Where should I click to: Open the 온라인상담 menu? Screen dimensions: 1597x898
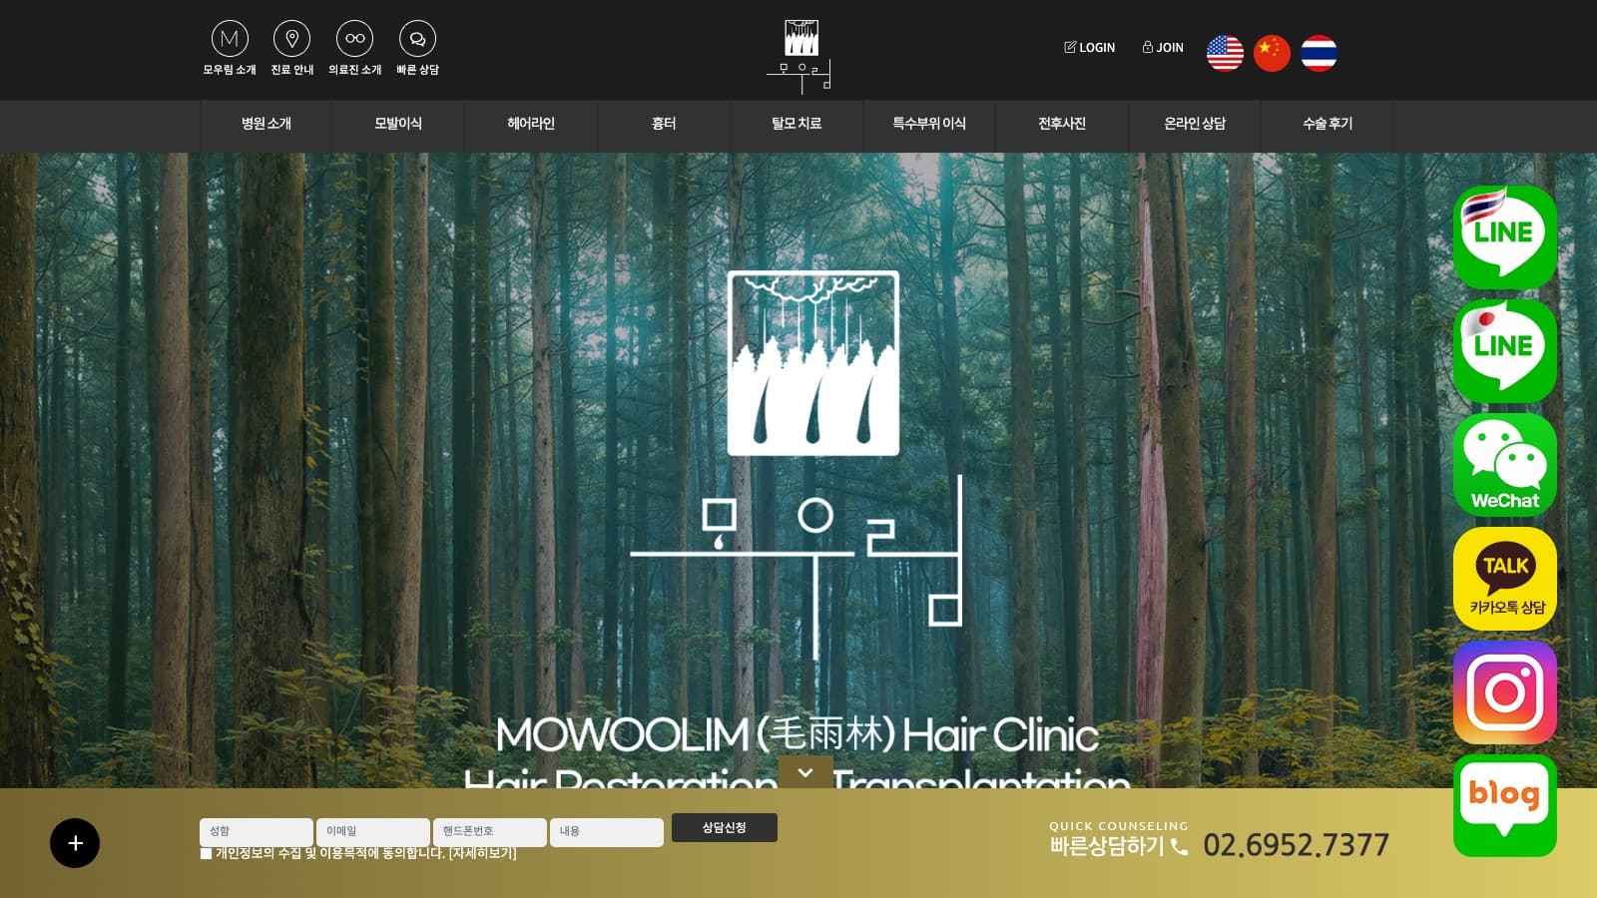[1195, 124]
